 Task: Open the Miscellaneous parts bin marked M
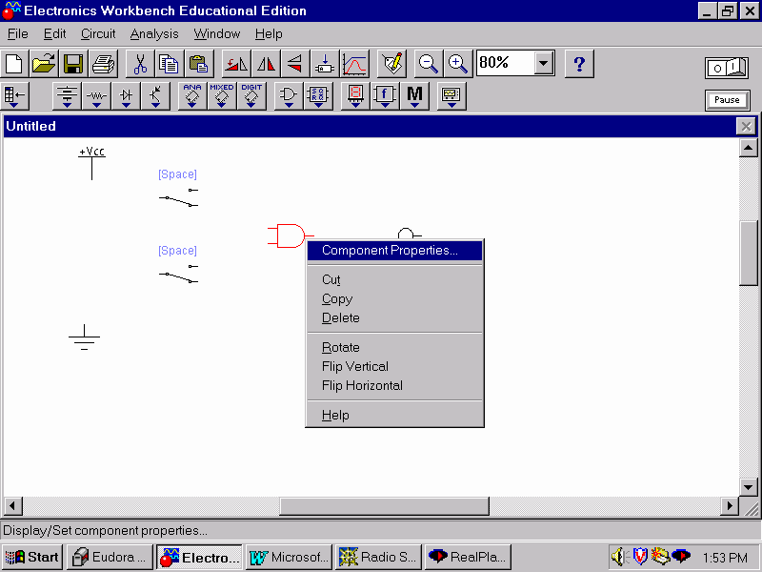click(x=414, y=96)
